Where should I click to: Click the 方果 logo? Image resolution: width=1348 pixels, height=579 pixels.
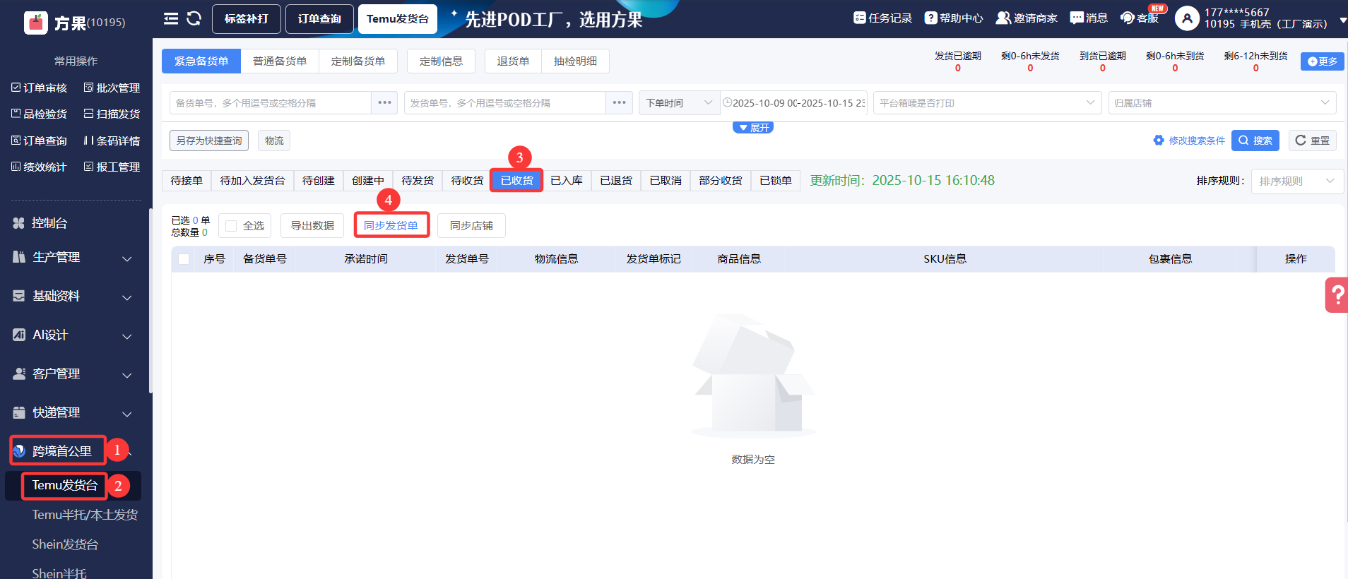point(36,23)
